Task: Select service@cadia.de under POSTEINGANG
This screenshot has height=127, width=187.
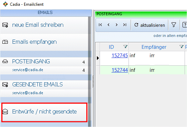Action: pos(28,70)
